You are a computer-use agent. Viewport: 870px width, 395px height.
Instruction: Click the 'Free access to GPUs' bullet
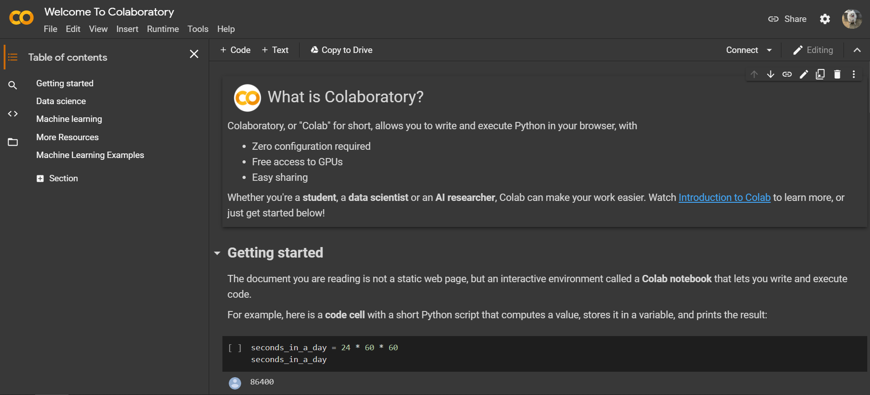click(297, 162)
